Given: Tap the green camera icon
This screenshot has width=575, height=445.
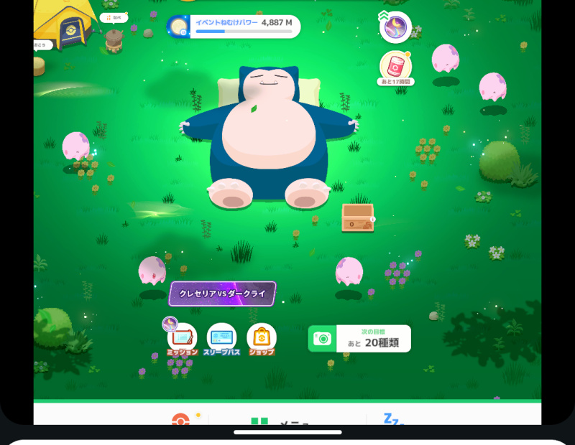Looking at the screenshot, I should (x=322, y=339).
